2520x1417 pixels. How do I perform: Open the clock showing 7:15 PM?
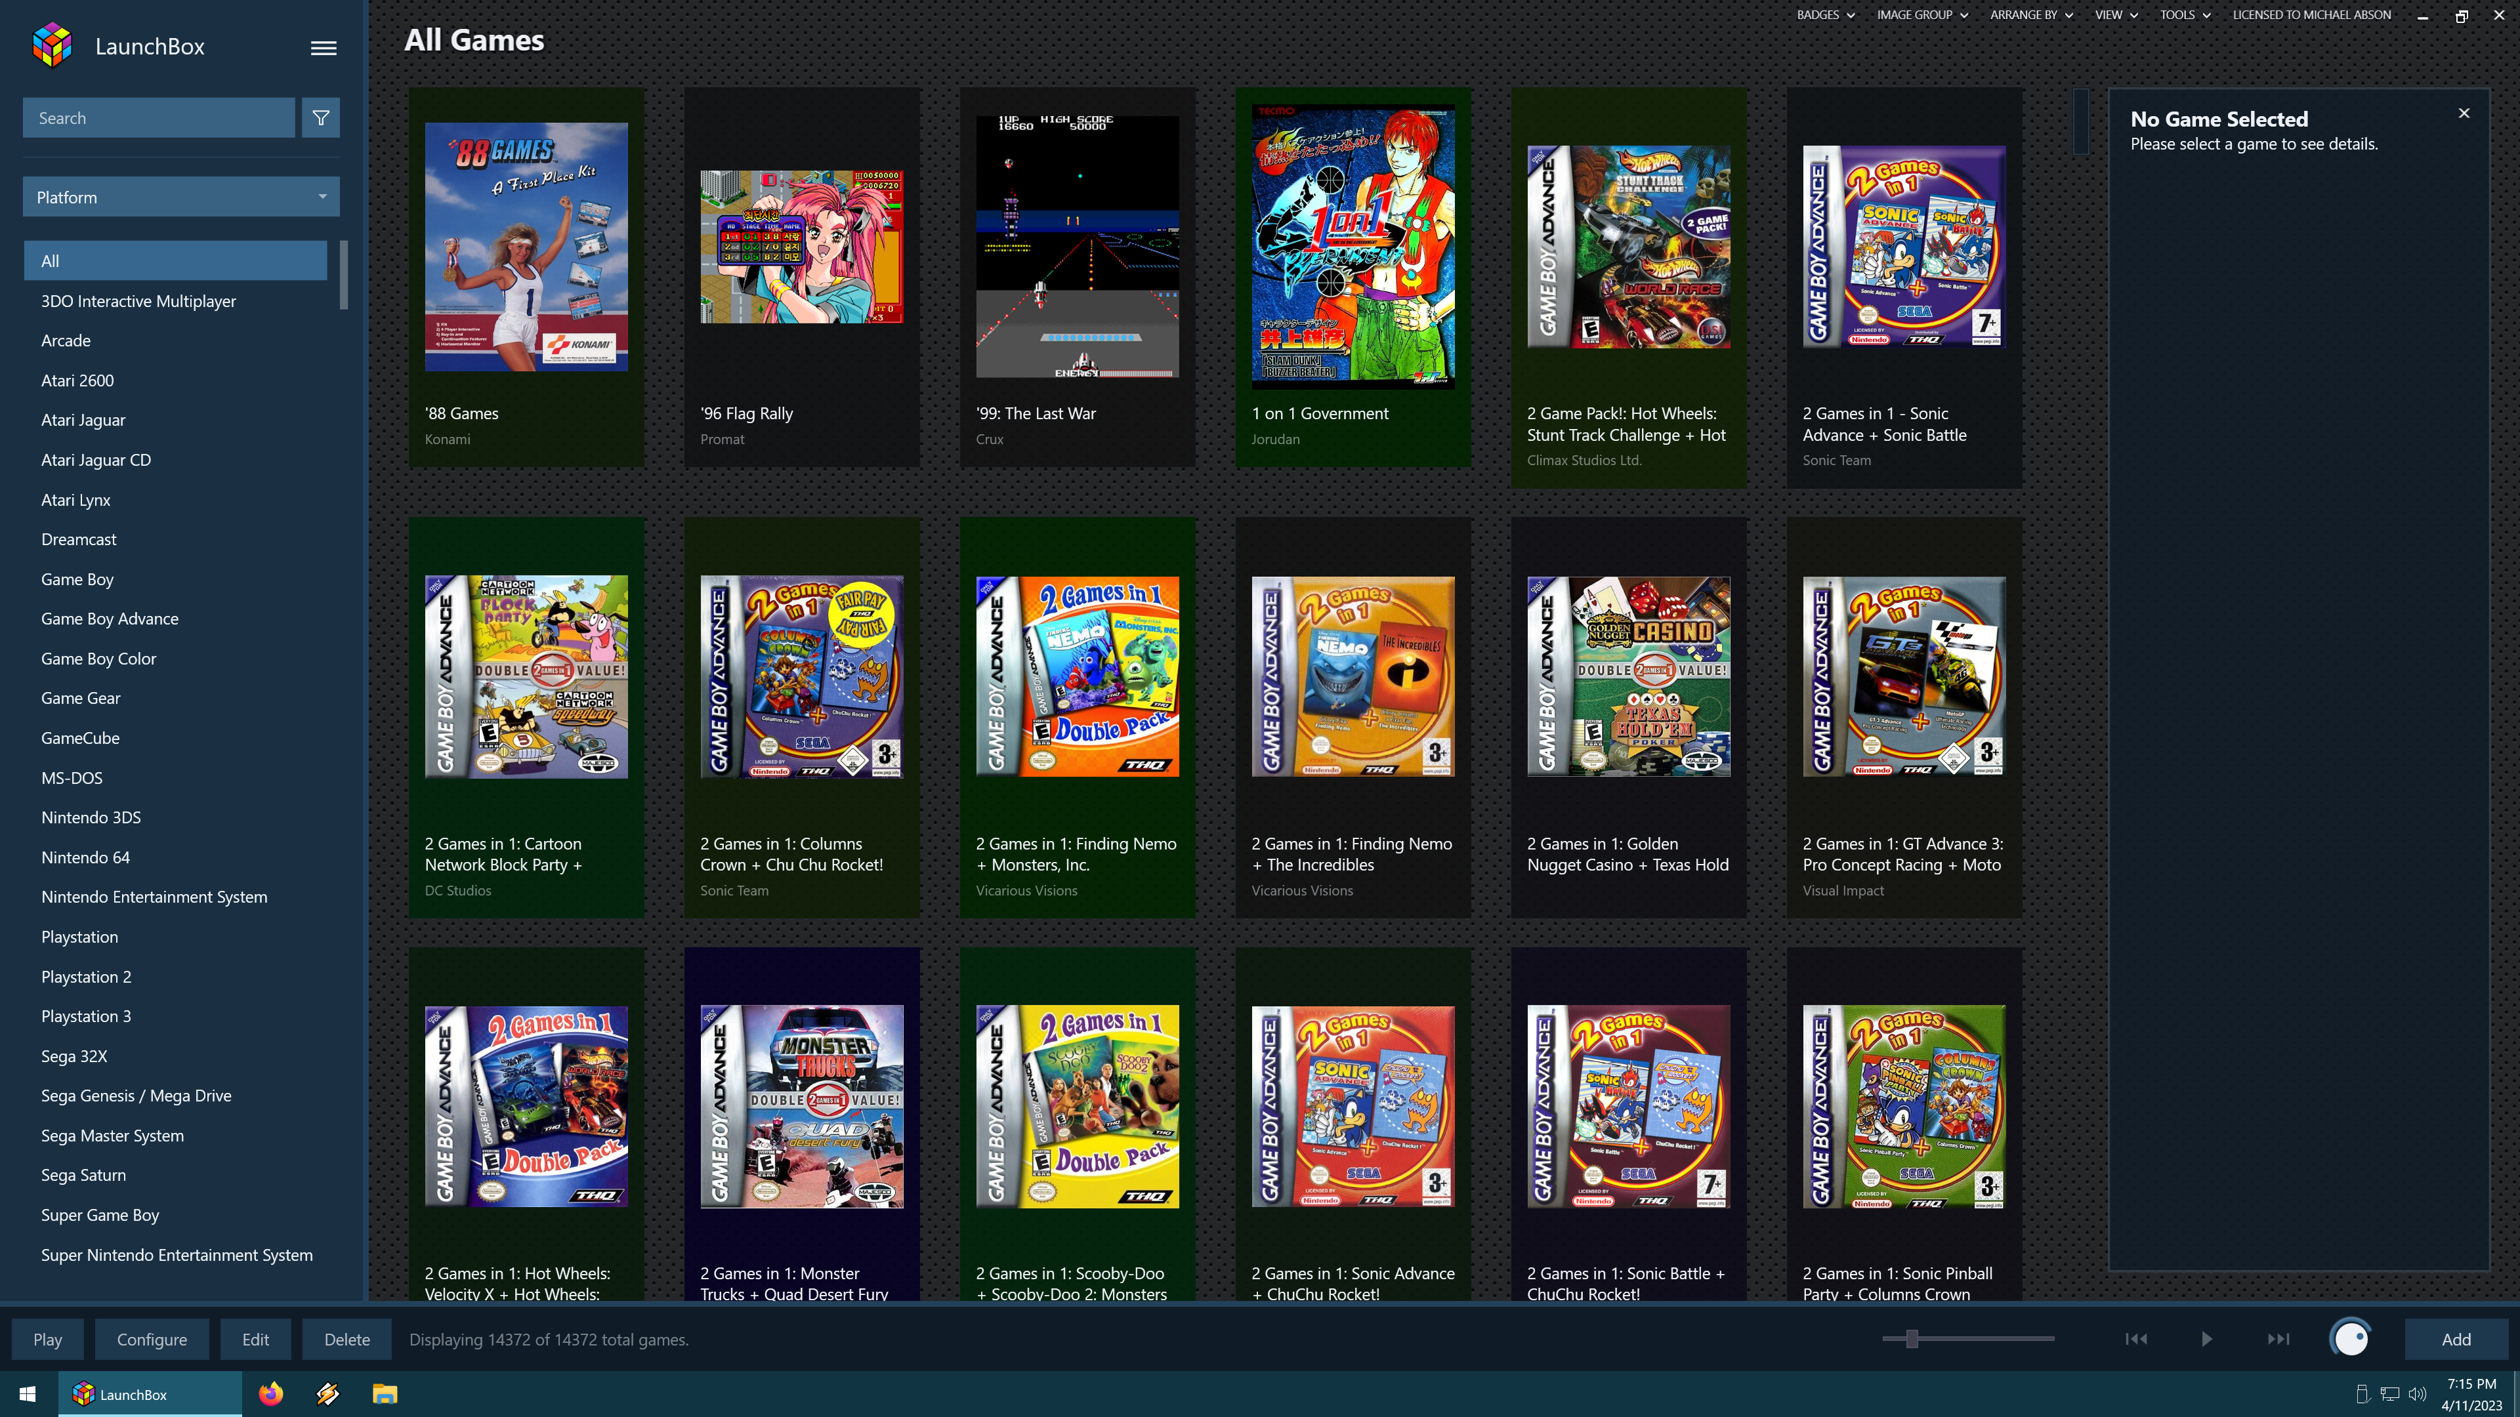[x=2471, y=1393]
